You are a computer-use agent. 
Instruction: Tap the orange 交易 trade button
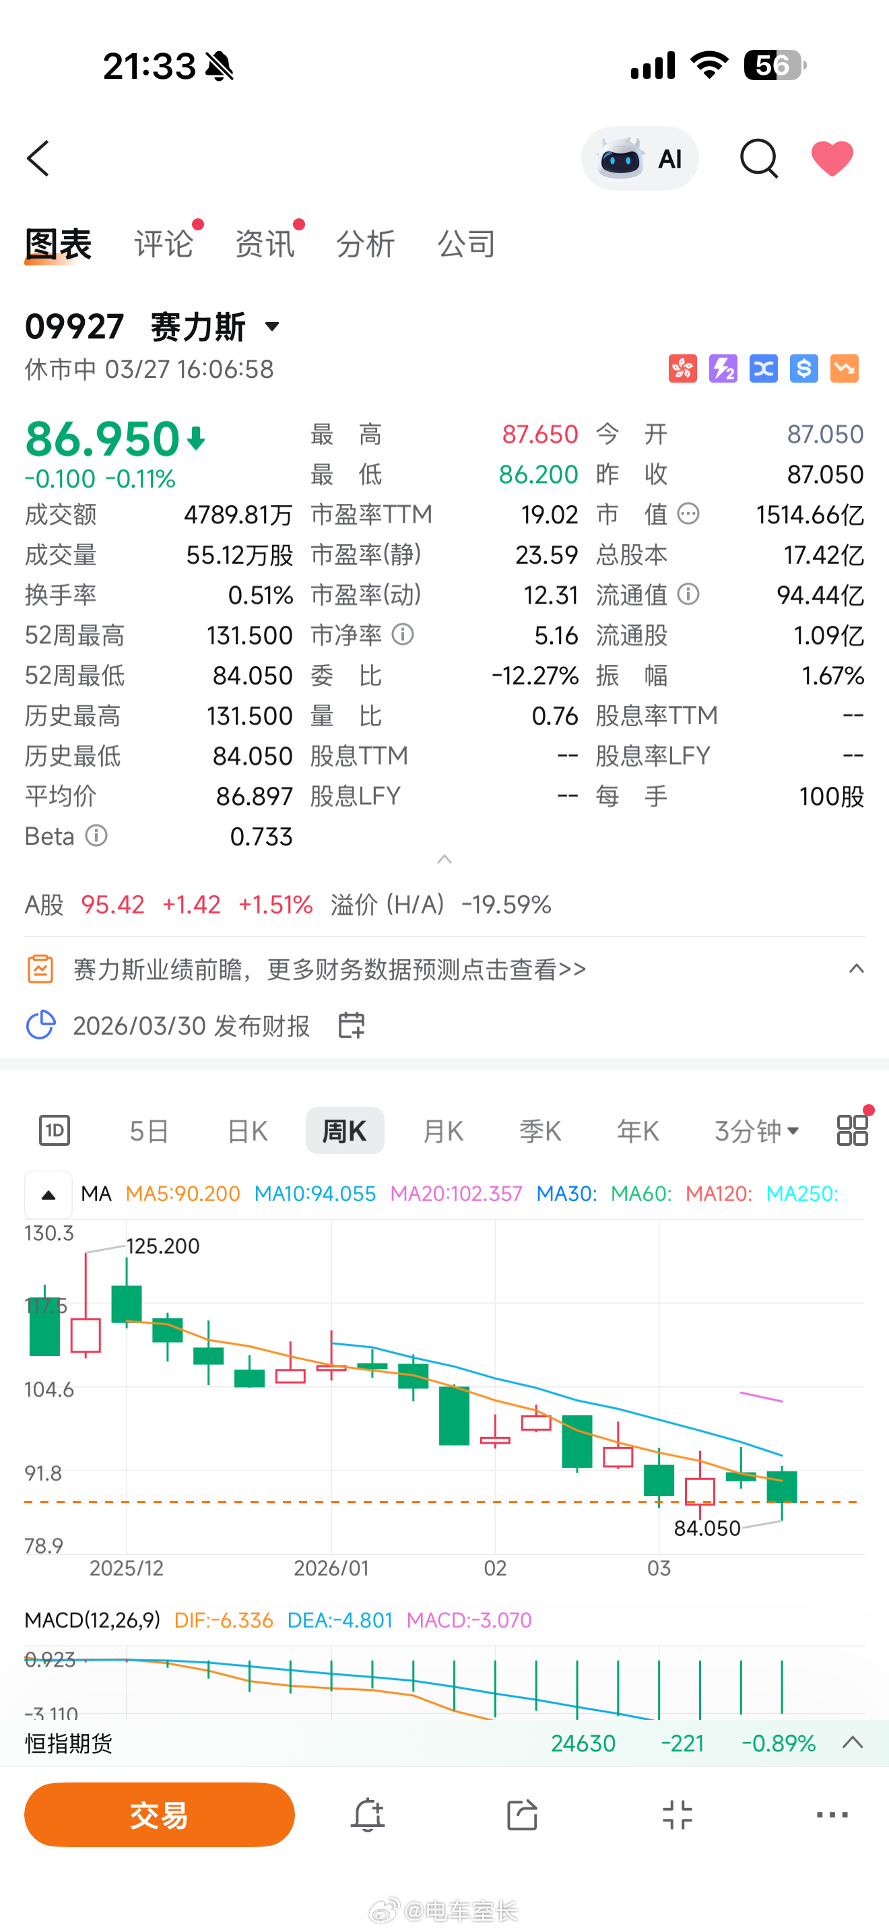click(x=160, y=1815)
